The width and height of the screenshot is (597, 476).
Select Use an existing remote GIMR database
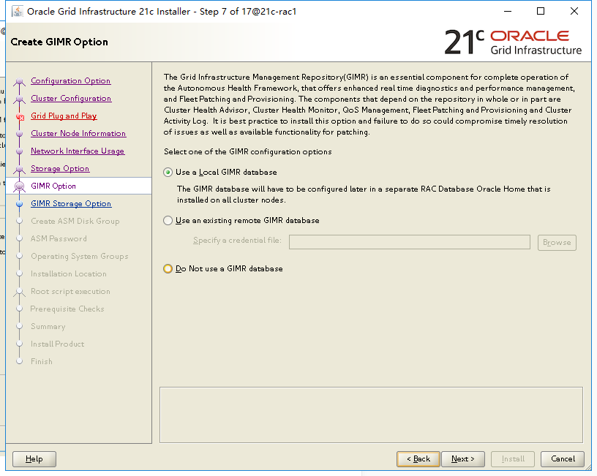coord(168,221)
